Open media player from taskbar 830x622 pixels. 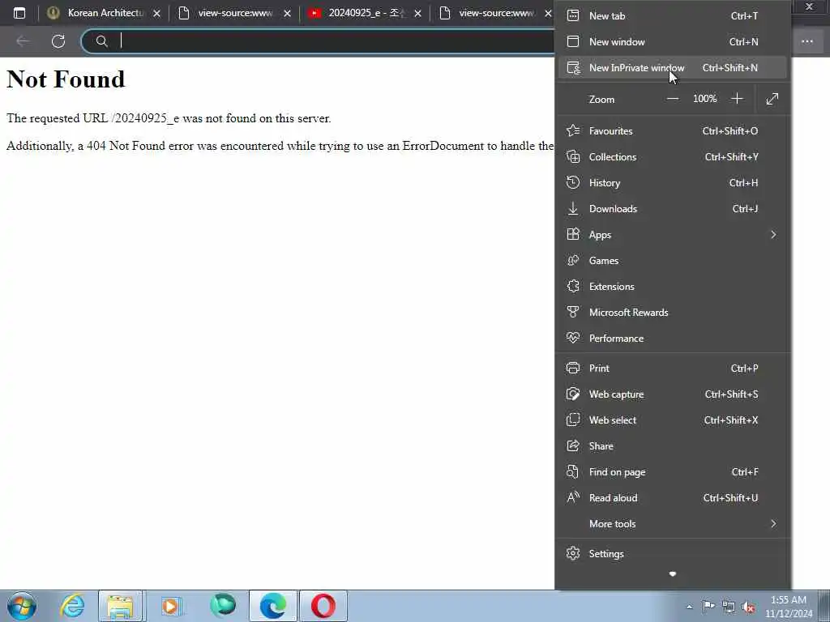point(171,606)
